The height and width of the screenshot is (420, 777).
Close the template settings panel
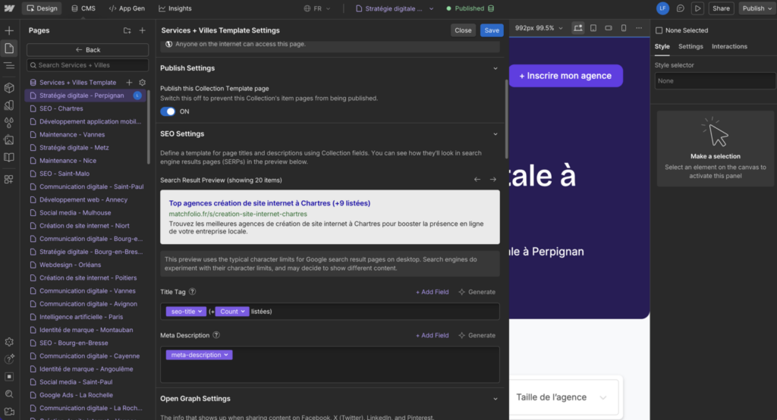[463, 30]
